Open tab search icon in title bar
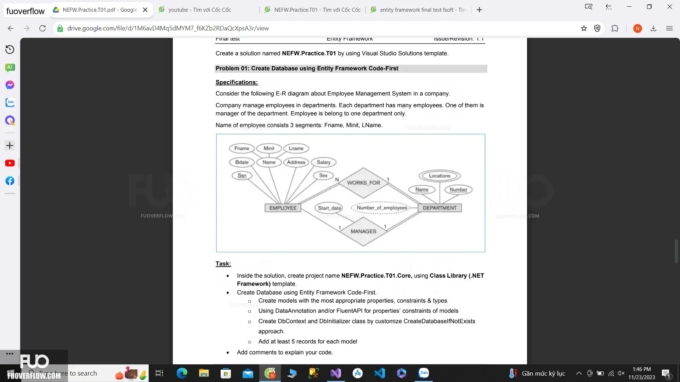The width and height of the screenshot is (680, 382). 589,7
